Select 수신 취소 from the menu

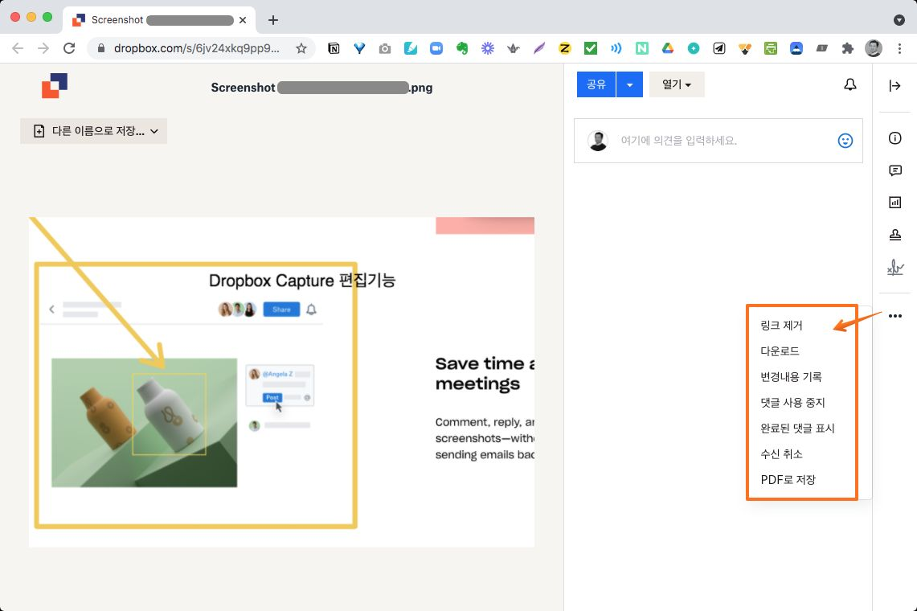[781, 454]
